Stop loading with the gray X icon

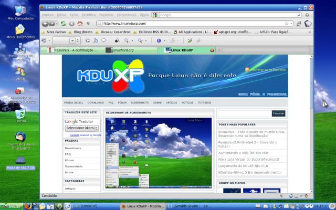point(71,24)
